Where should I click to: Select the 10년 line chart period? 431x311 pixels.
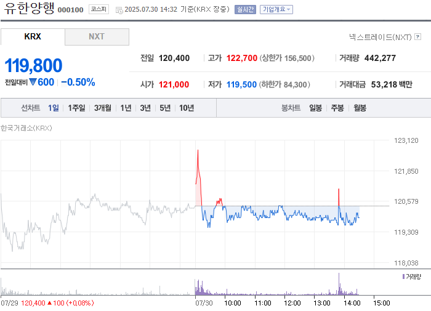coord(187,108)
